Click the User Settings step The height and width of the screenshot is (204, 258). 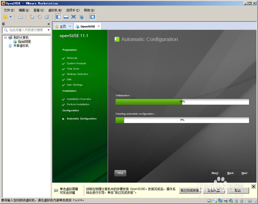[x=75, y=85]
